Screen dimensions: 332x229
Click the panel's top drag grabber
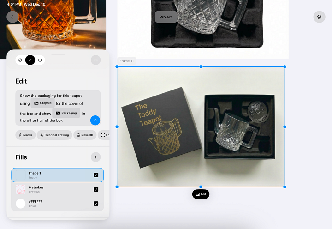click(x=58, y=54)
